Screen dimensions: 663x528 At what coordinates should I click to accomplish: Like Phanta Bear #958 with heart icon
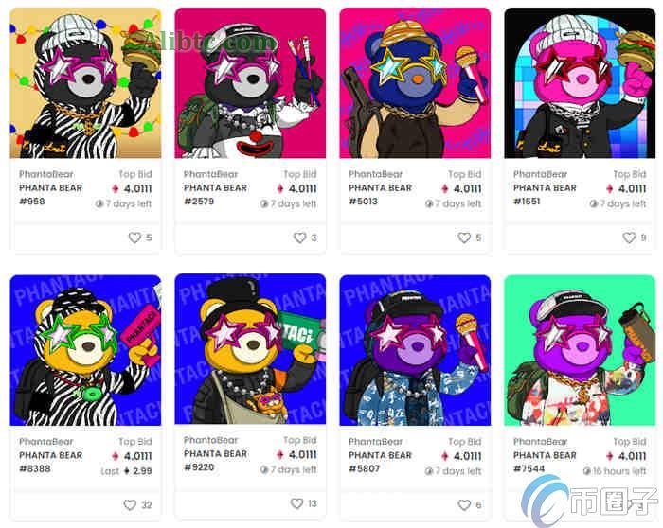coord(134,238)
